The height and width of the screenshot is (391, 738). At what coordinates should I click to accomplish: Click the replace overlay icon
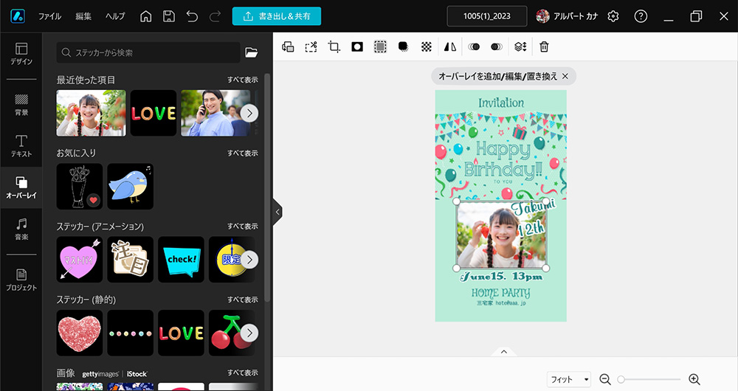(288, 46)
